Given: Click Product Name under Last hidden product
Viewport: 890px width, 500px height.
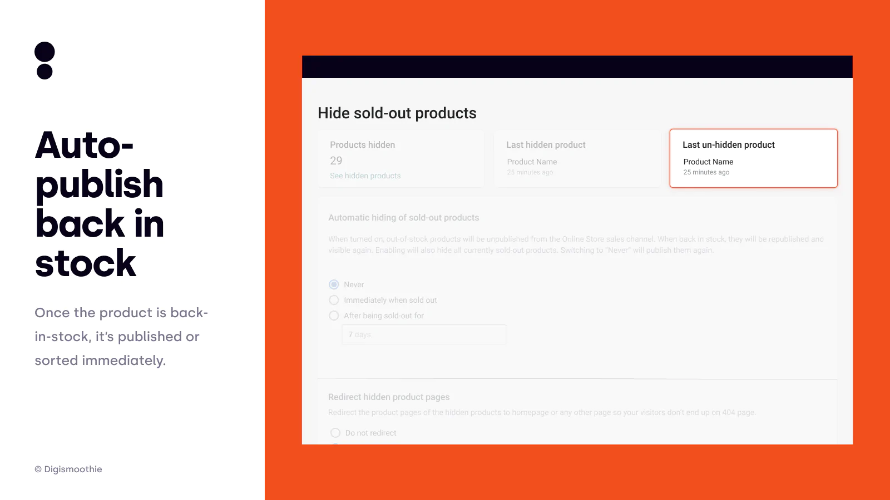Looking at the screenshot, I should [532, 162].
